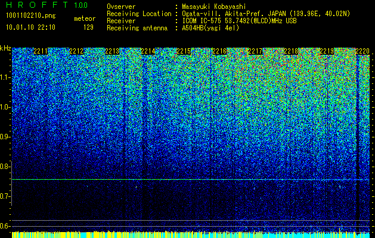
Task: Select the file name 1001102210.png
Action: 31,16
